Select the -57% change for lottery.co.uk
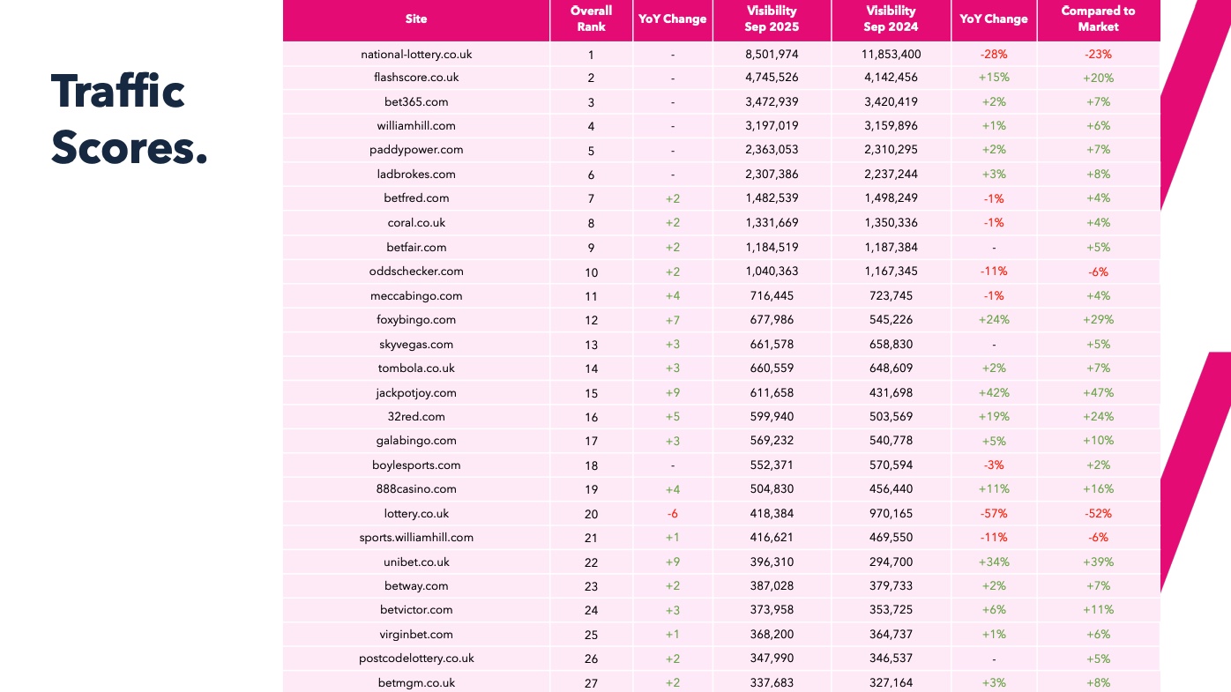The height and width of the screenshot is (692, 1231). (994, 514)
